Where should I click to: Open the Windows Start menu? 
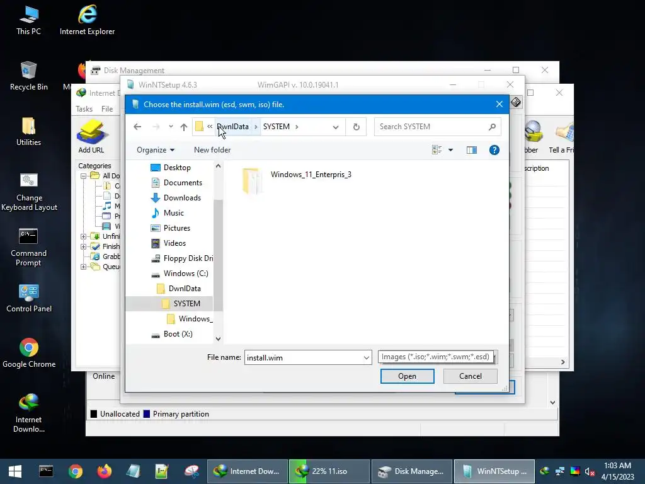[x=15, y=471]
